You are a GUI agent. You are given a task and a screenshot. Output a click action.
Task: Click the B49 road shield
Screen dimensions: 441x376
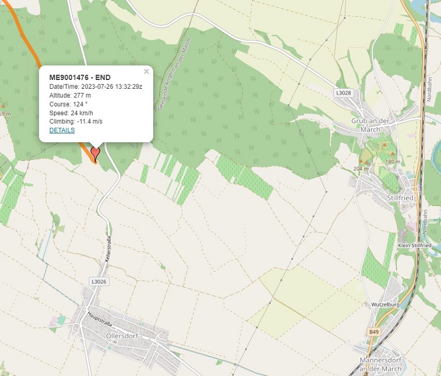(374, 332)
